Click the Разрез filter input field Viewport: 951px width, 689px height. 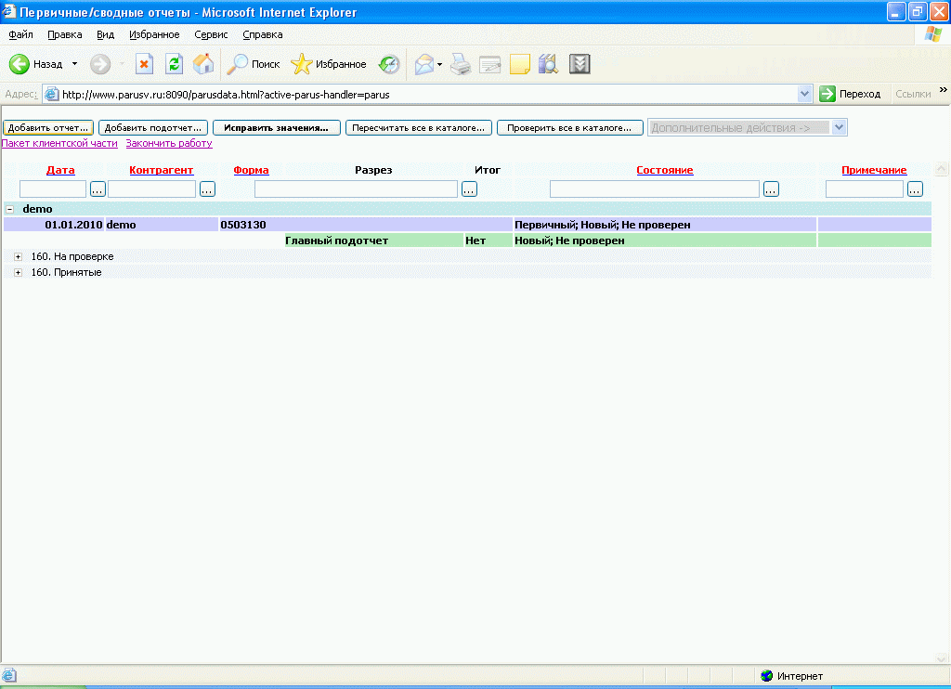(x=356, y=189)
